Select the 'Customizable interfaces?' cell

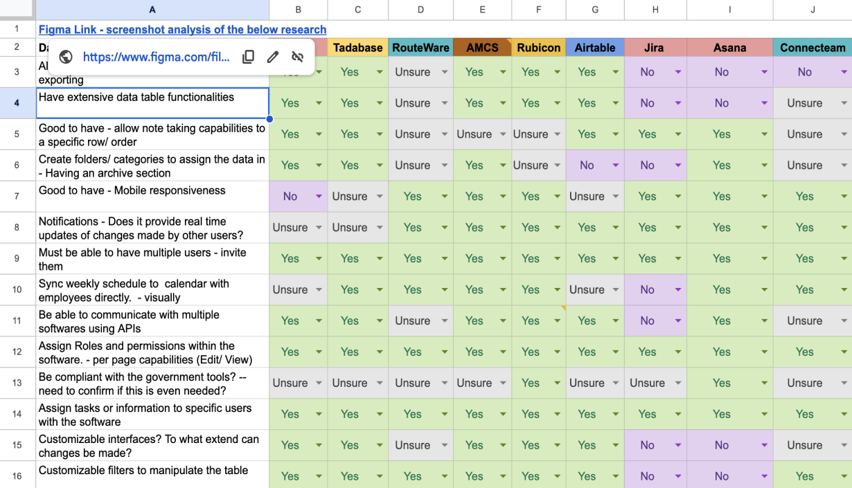point(152,445)
